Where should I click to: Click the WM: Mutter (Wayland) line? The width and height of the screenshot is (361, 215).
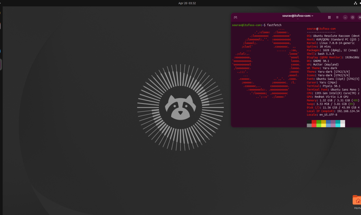[322, 64]
